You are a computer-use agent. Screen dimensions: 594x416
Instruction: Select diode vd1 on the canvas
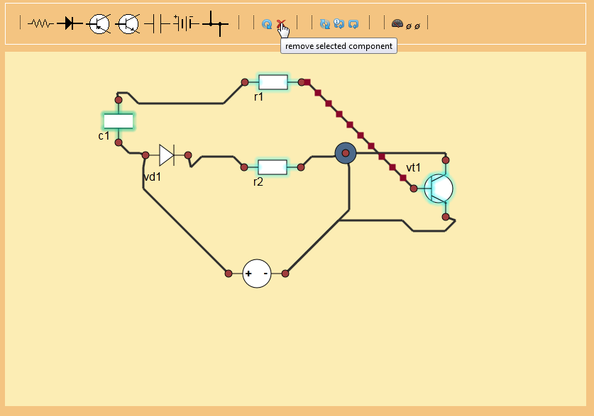[167, 155]
